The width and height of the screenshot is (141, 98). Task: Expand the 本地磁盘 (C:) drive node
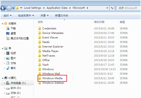[x=5, y=83]
